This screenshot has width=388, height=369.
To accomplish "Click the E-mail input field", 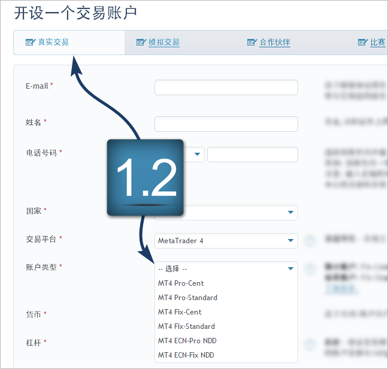I will (226, 87).
